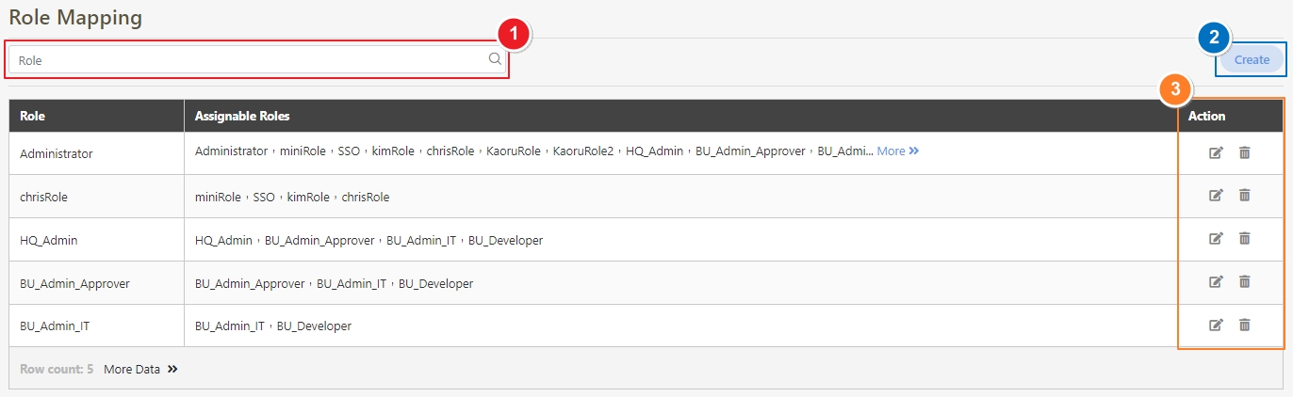Edit the BU_Admin_Approver role mapping
This screenshot has height=397, width=1293.
[1216, 281]
